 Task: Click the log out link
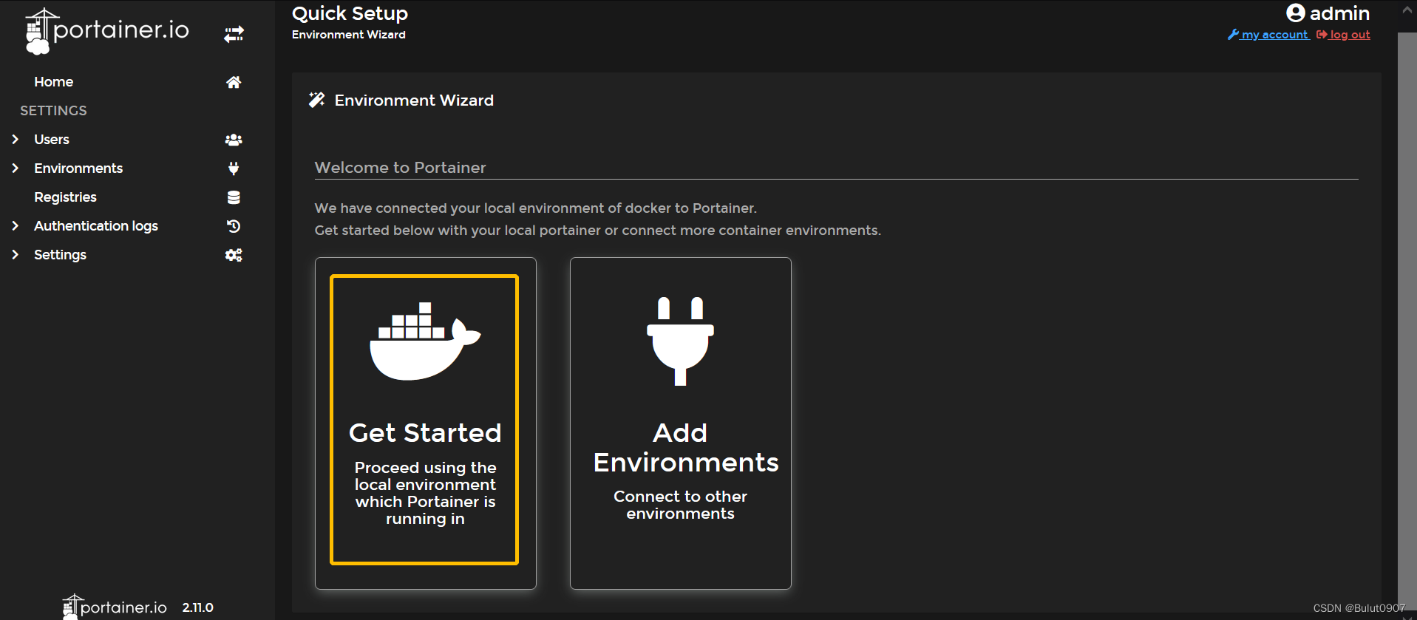pos(1343,35)
